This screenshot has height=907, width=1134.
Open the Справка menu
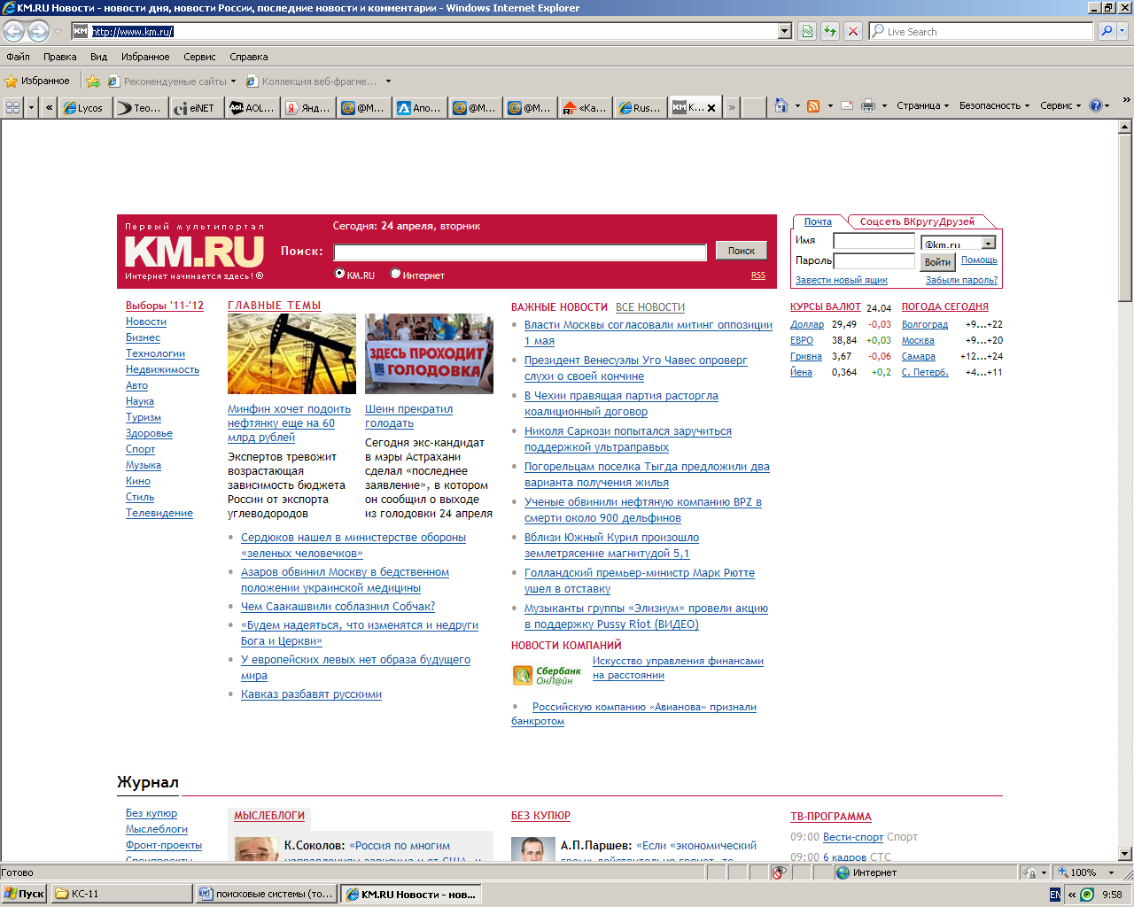tap(249, 57)
